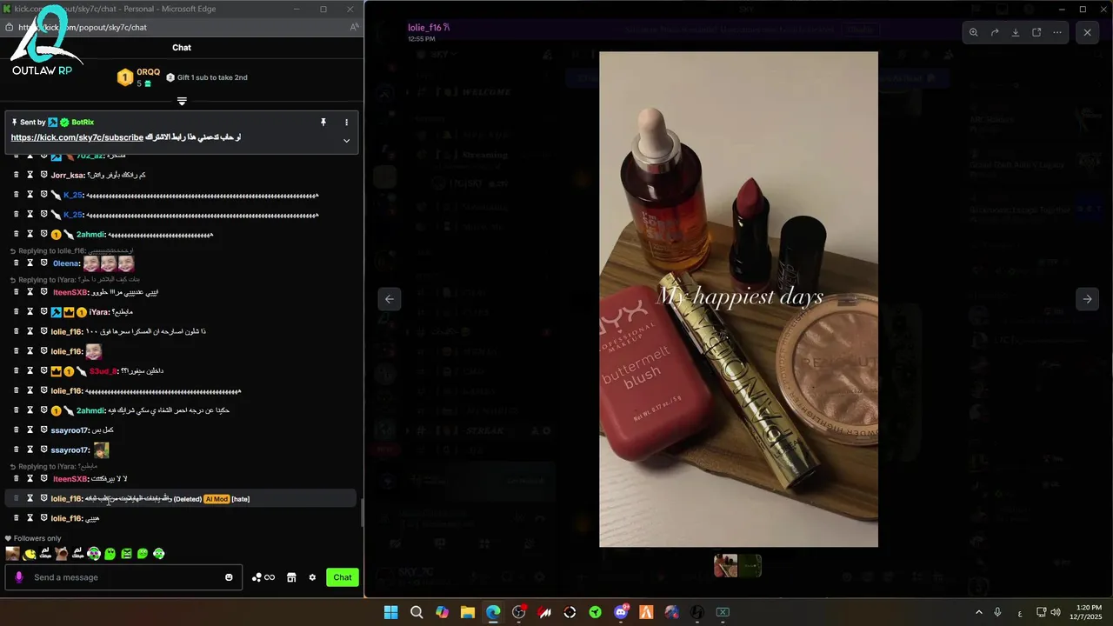Open File Explorer from taskbar
This screenshot has width=1113, height=626.
click(x=468, y=612)
